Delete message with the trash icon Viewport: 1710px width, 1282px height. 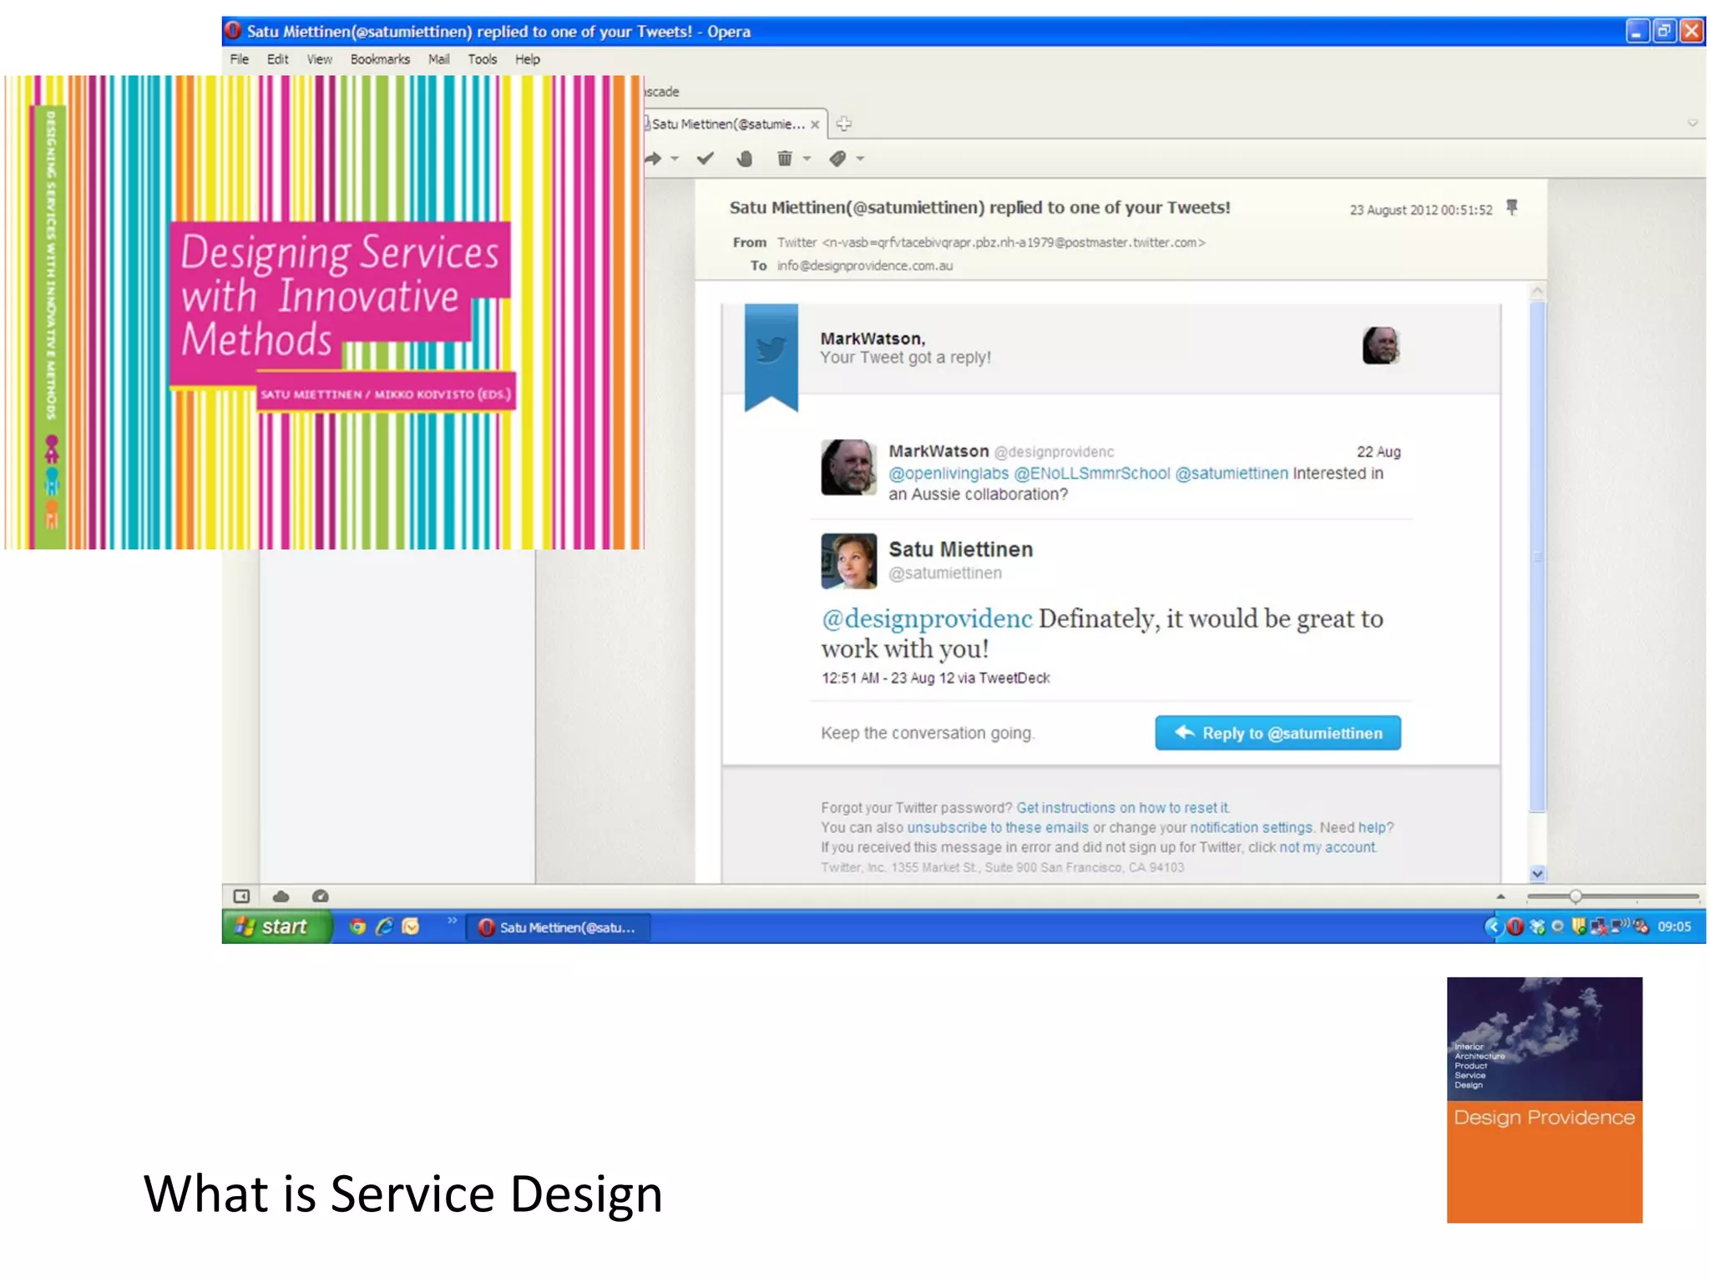pyautogui.click(x=785, y=159)
